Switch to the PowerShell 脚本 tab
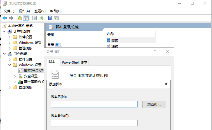212x130 pixels. pos(74,62)
